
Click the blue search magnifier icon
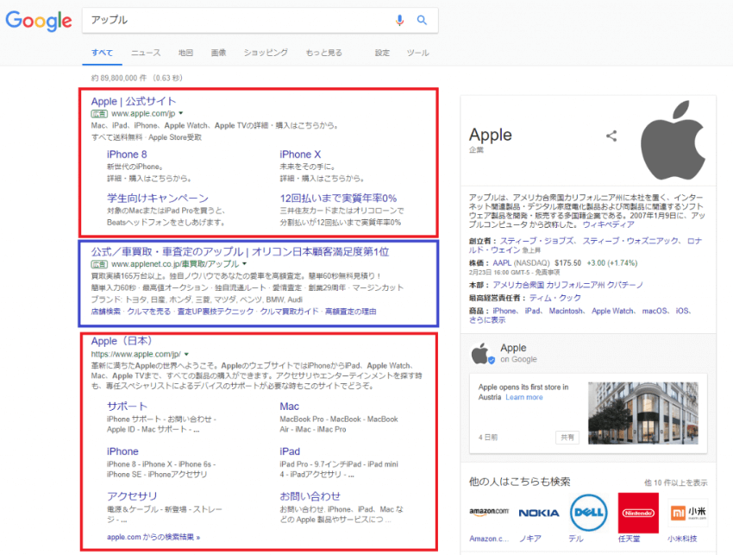(x=422, y=20)
